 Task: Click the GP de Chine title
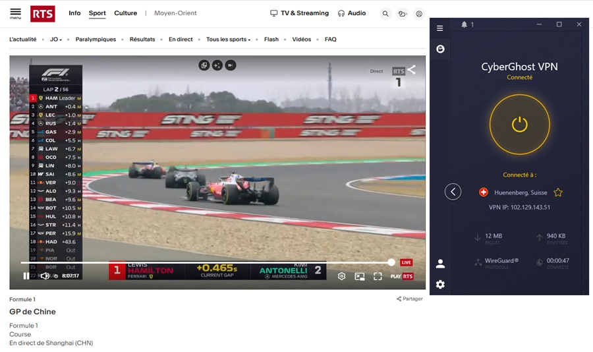click(x=32, y=312)
